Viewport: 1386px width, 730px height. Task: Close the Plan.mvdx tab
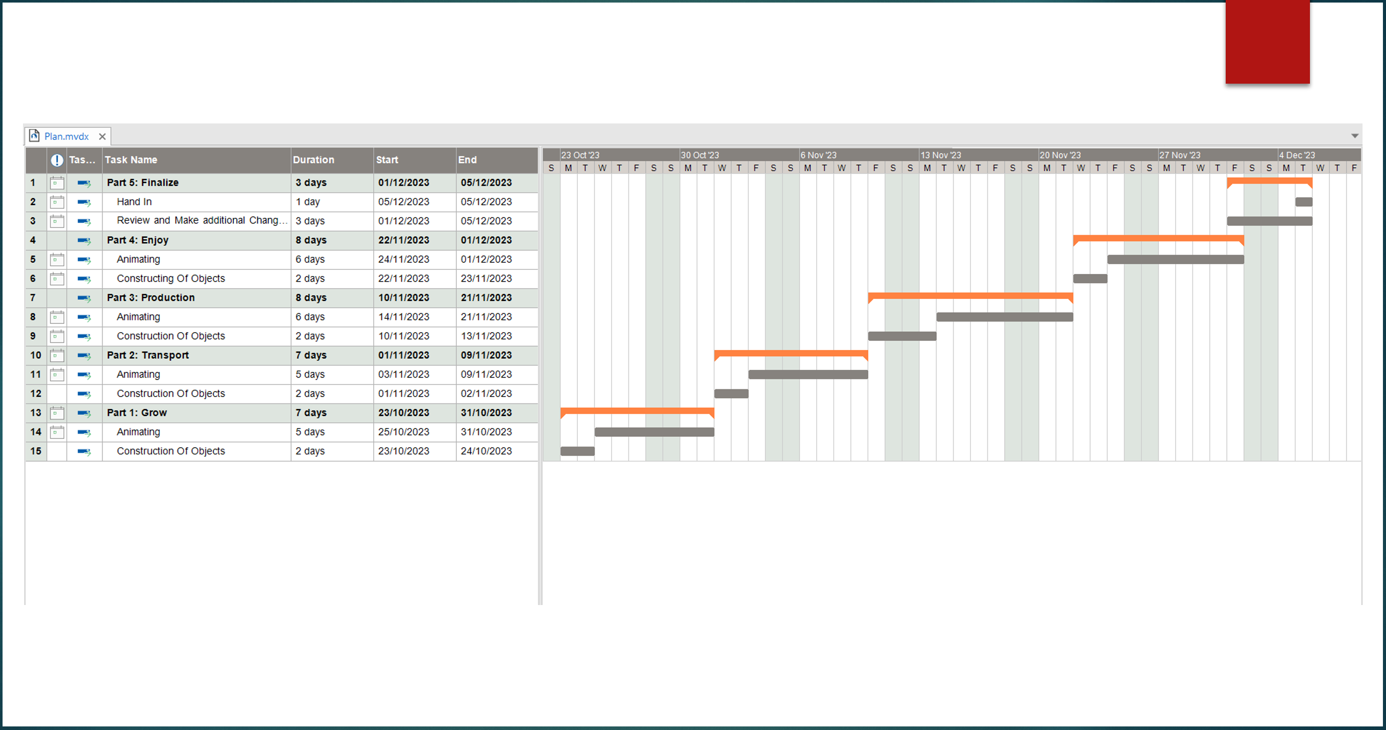click(x=102, y=137)
